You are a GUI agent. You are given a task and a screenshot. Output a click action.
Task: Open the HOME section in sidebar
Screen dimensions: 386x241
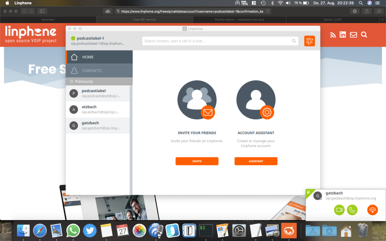99,57
